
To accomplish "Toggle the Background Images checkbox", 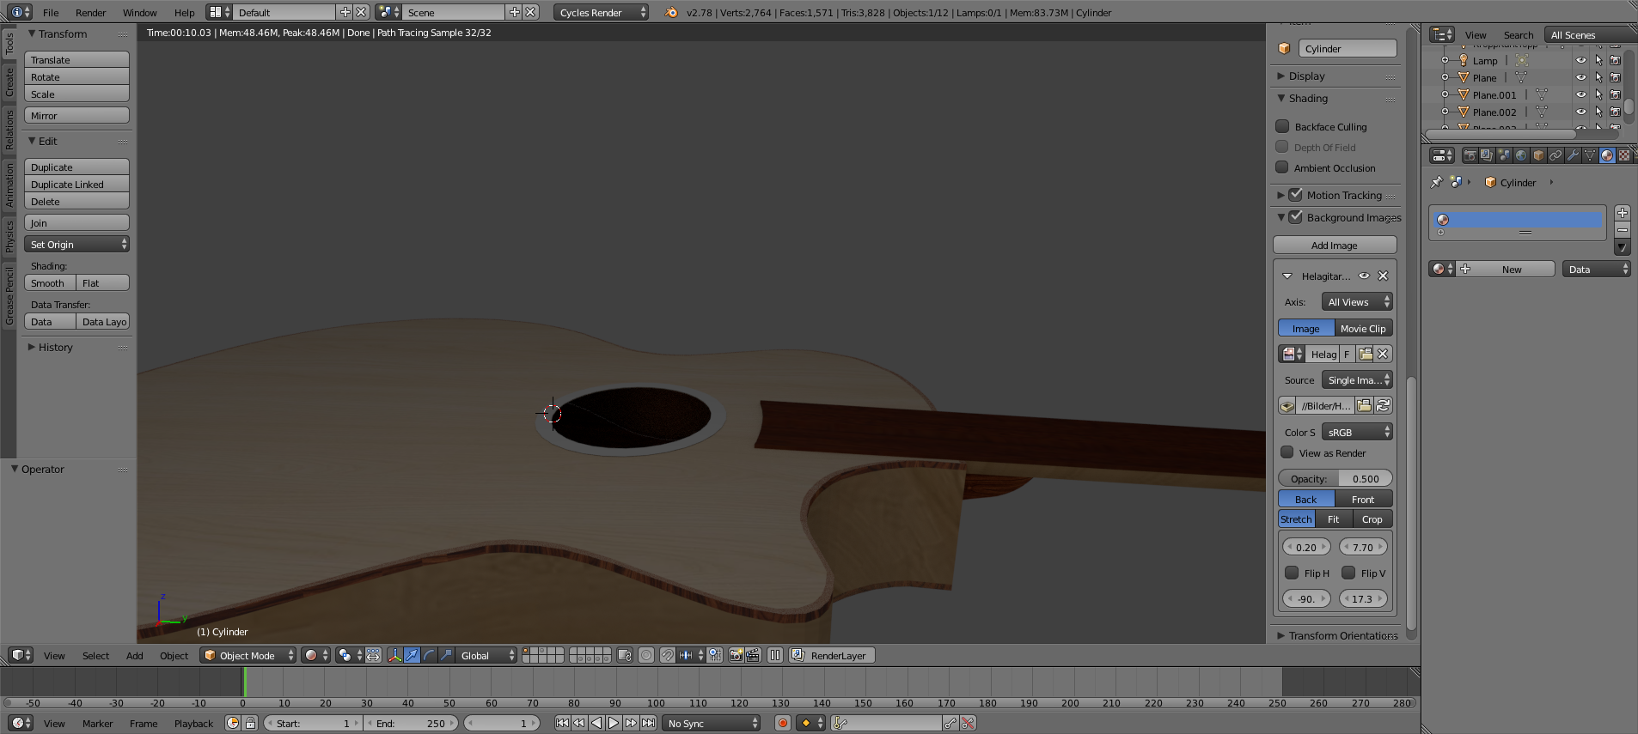I will tap(1296, 217).
